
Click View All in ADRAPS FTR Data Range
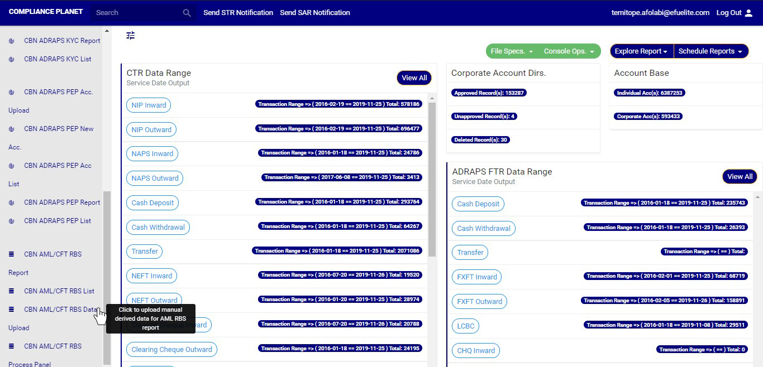740,177
